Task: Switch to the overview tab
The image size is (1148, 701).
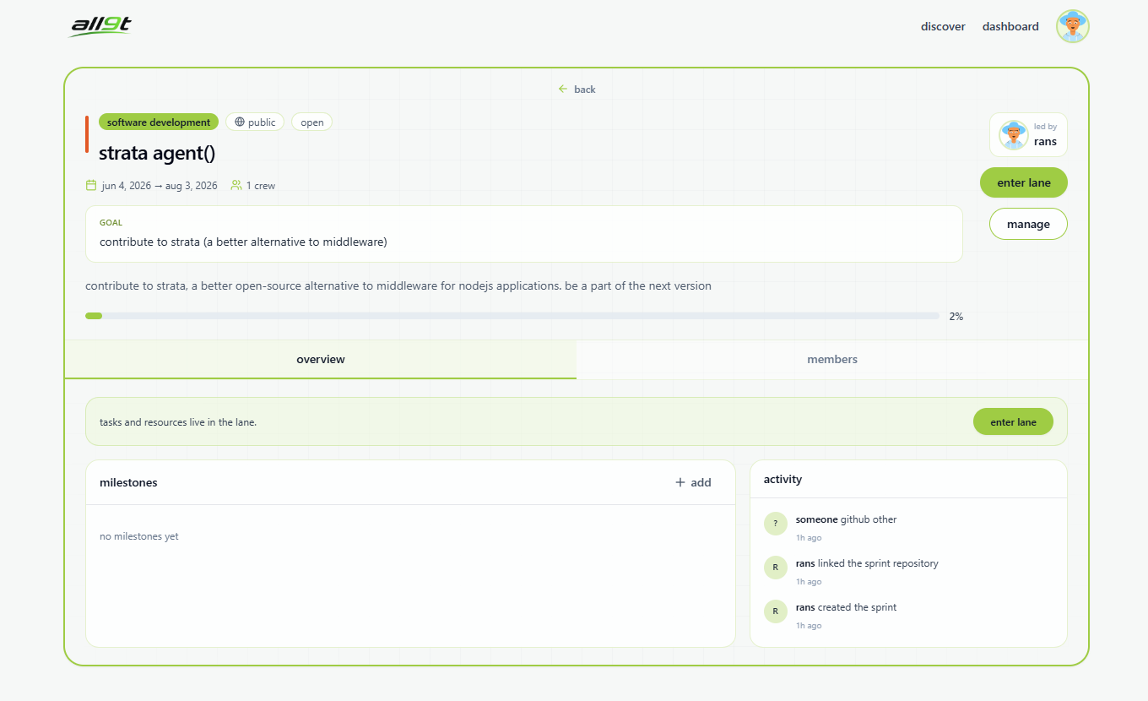Action: (321, 359)
